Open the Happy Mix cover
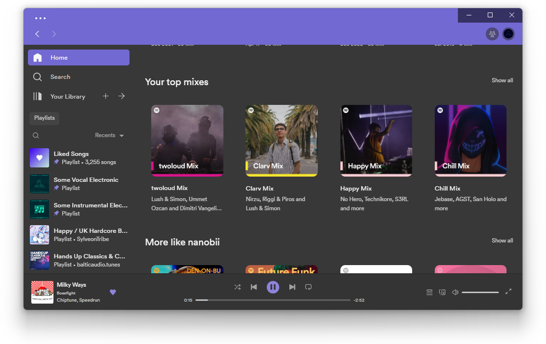 tap(377, 141)
